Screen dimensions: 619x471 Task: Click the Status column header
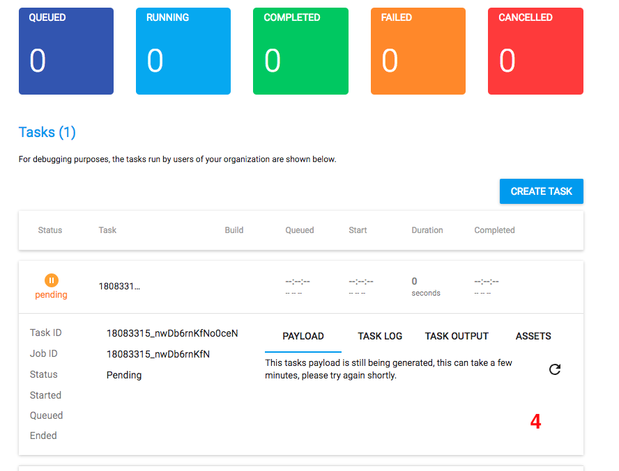[x=50, y=230]
